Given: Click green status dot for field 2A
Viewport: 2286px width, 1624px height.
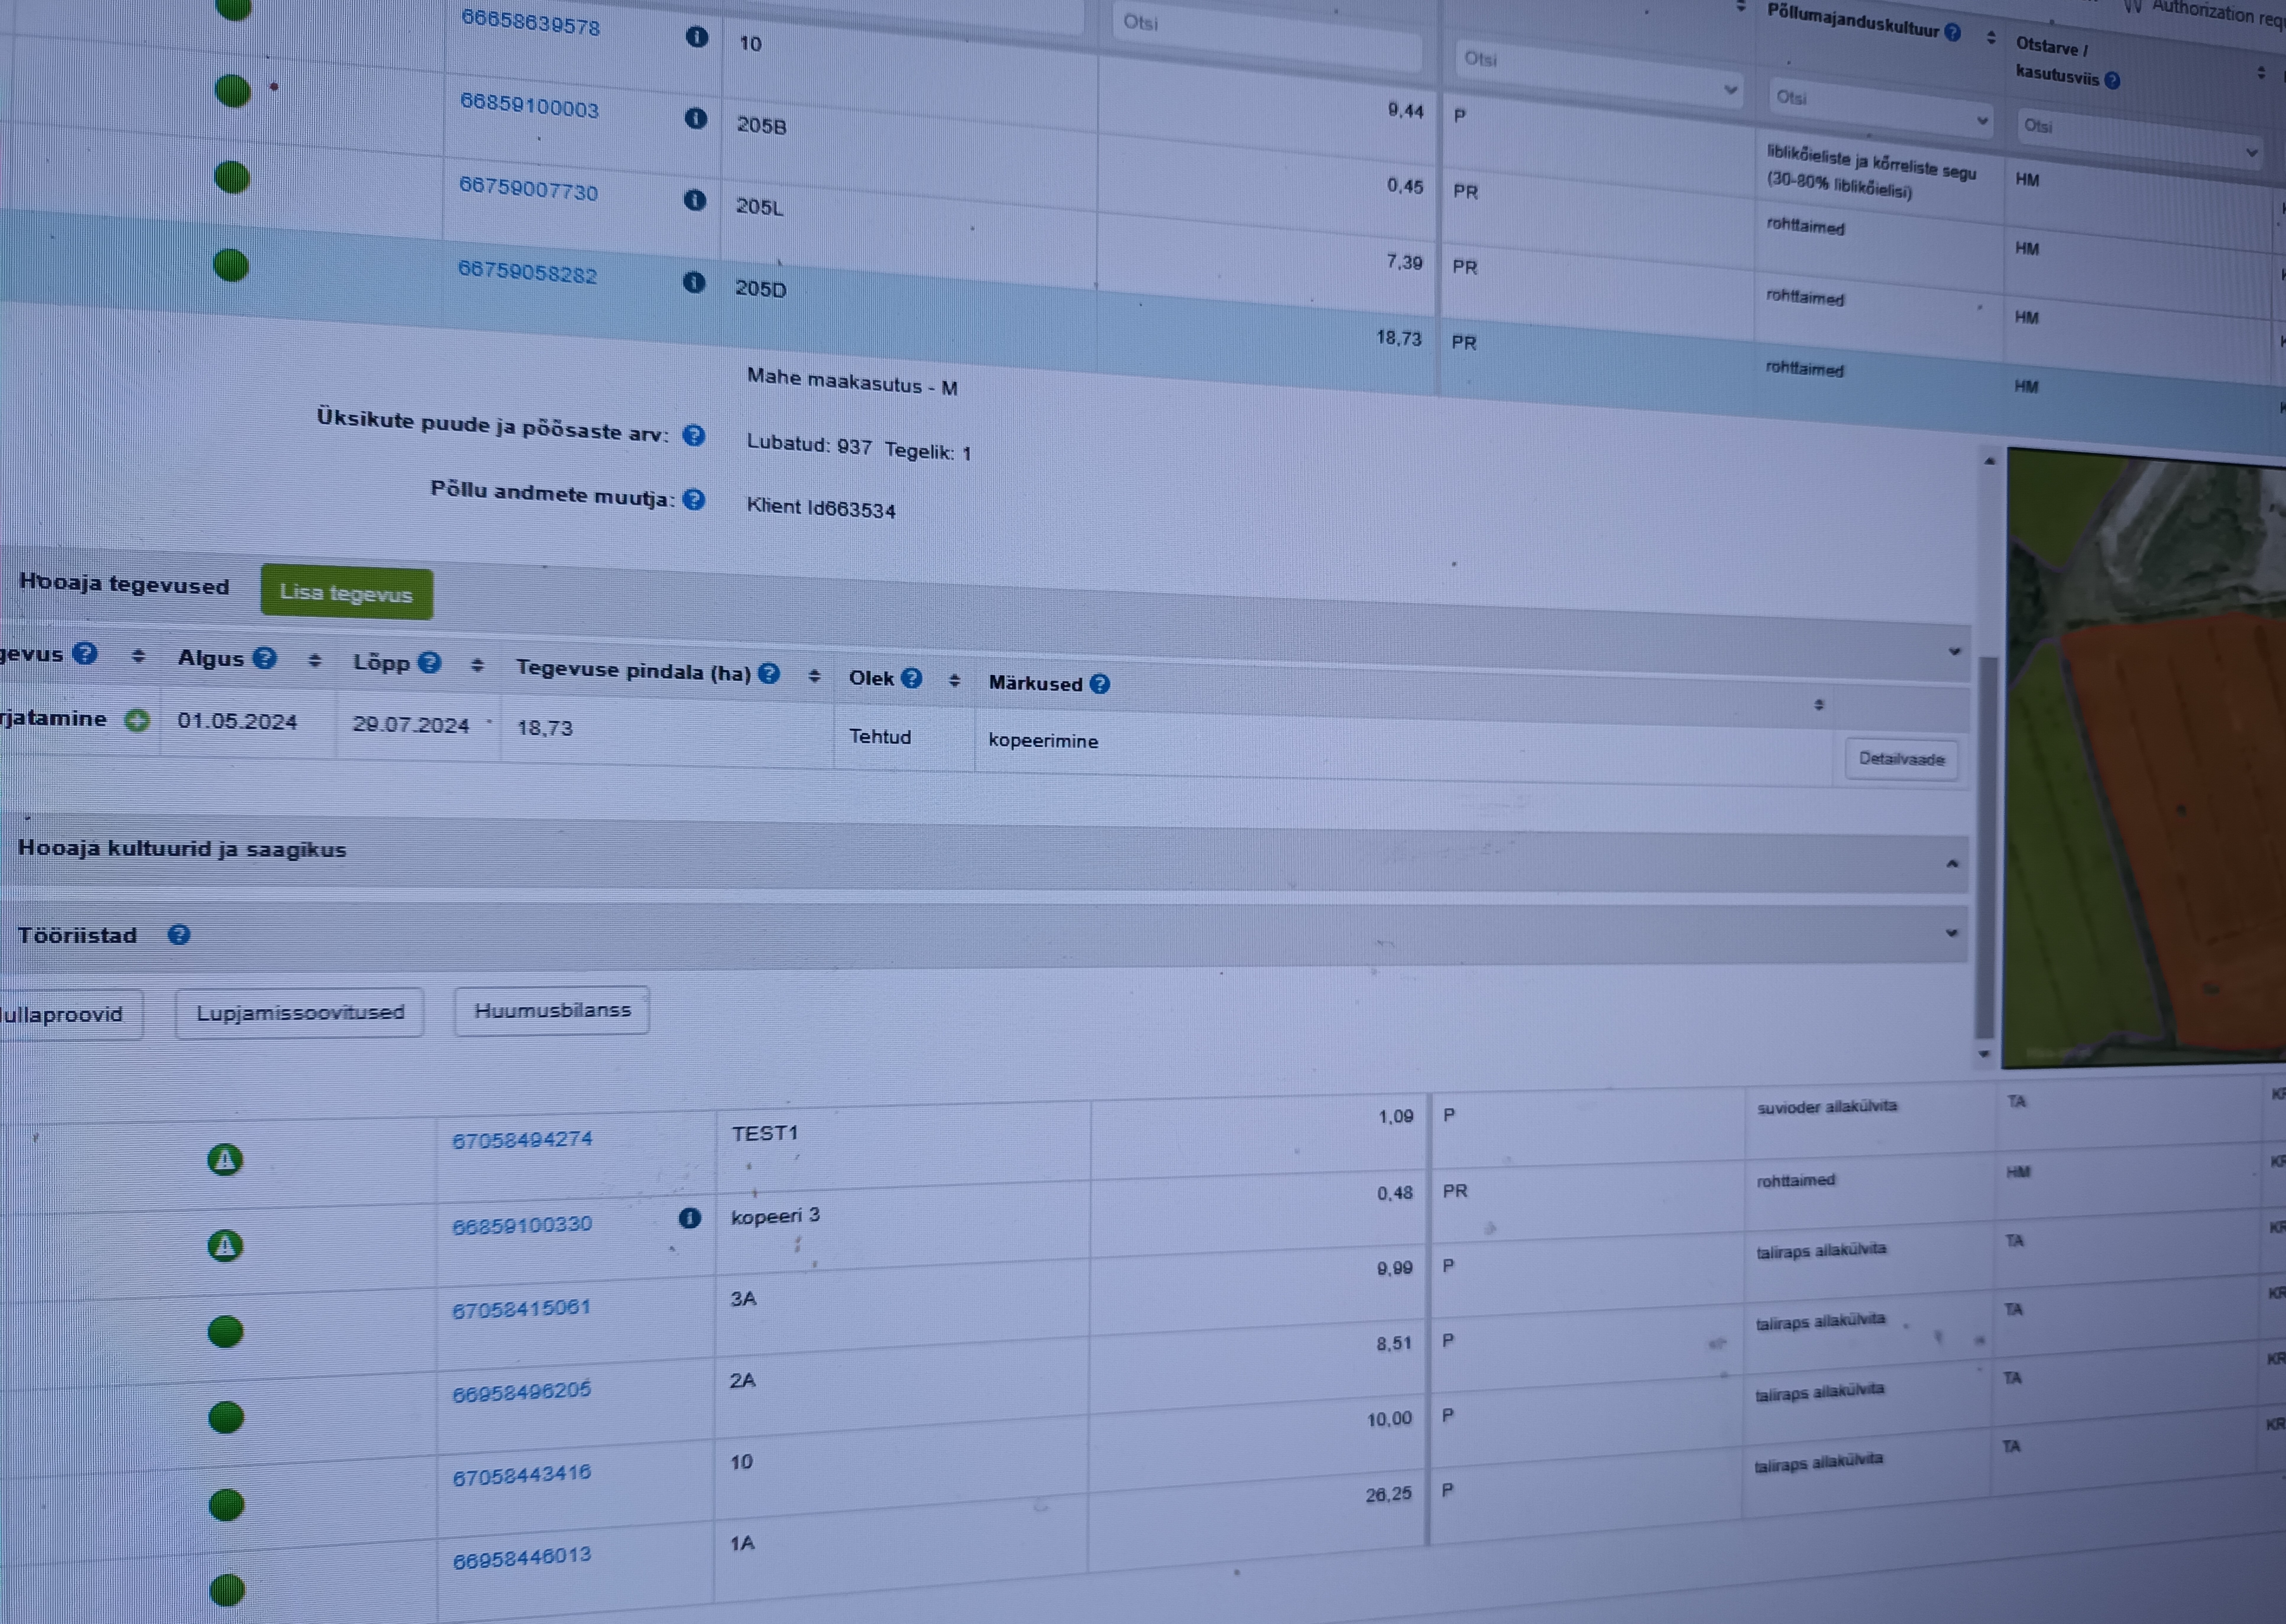Looking at the screenshot, I should 226,1418.
